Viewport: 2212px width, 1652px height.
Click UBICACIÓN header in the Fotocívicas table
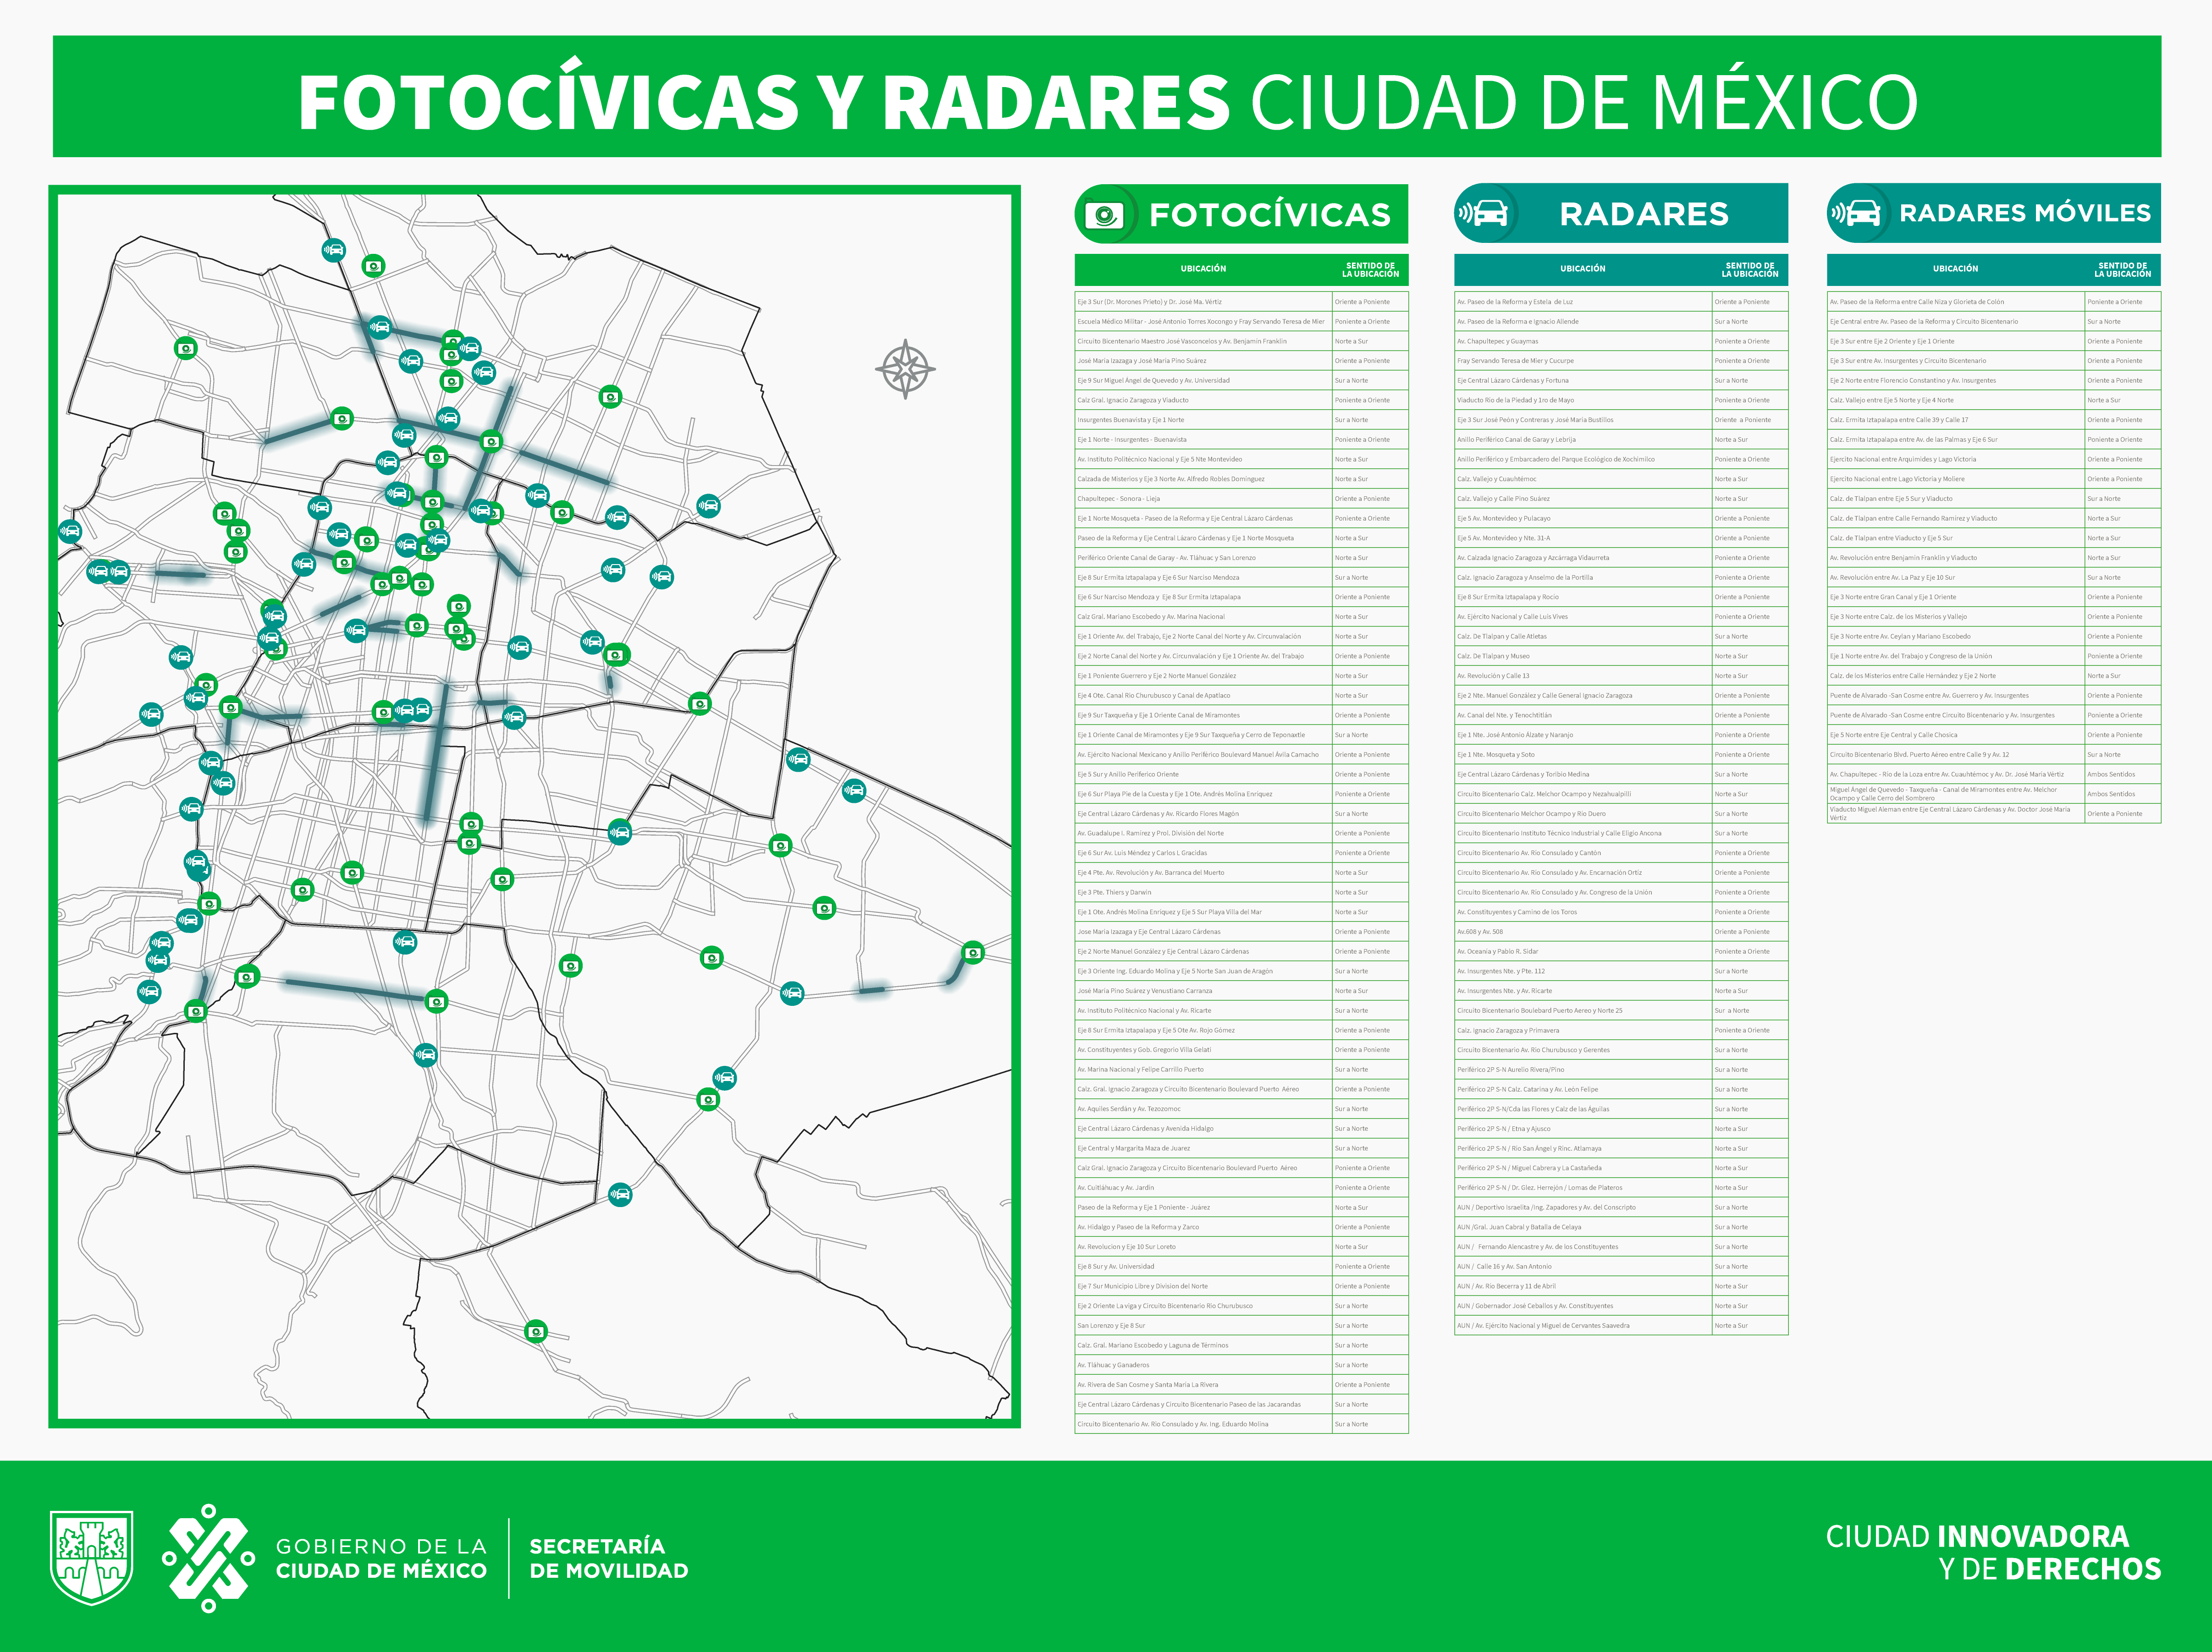tap(1203, 269)
